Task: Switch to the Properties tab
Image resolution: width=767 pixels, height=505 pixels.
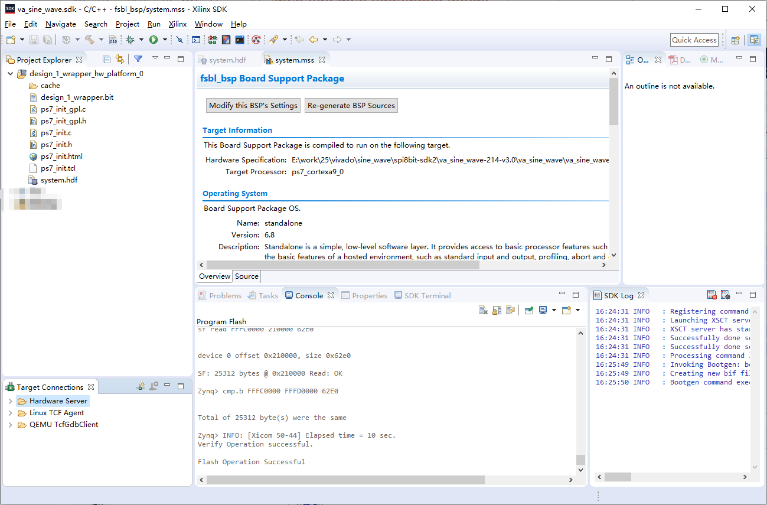Action: coord(364,295)
